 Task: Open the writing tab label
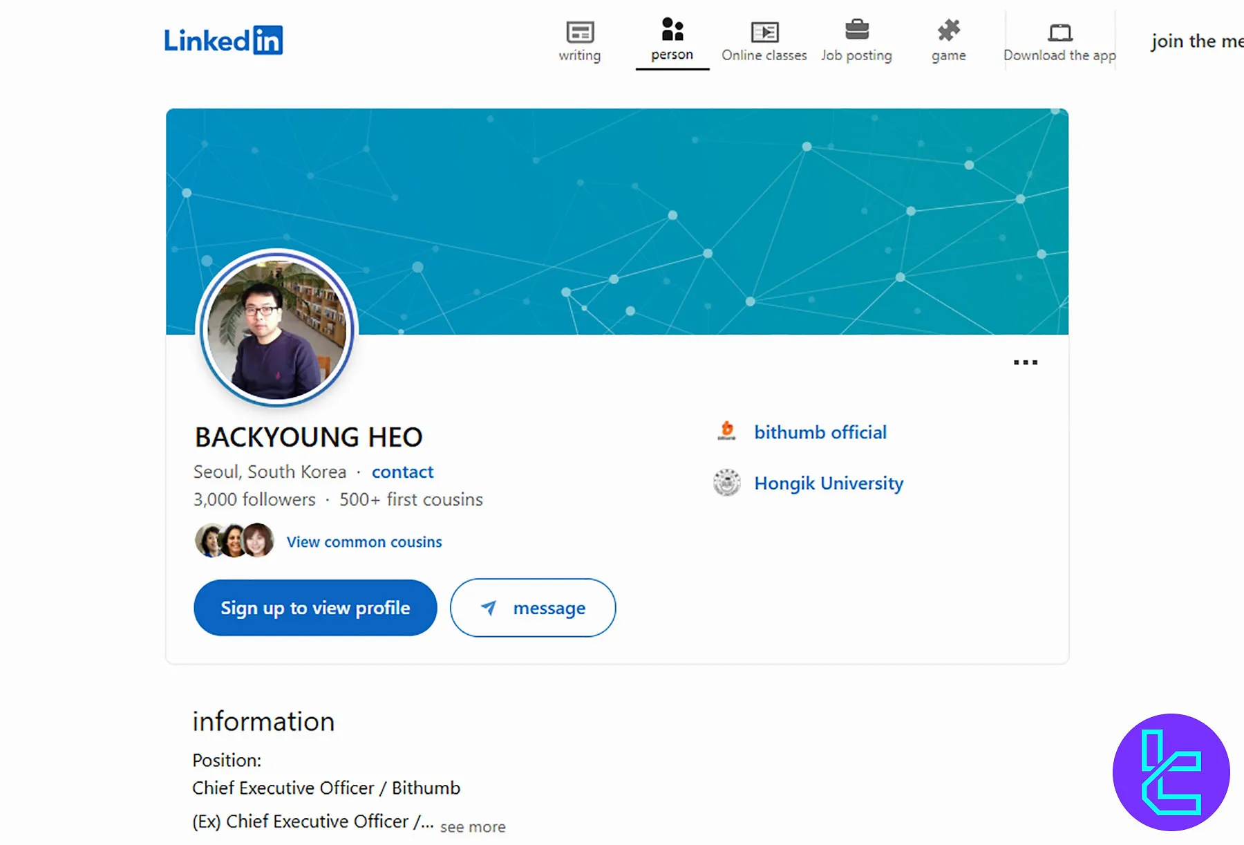coord(580,55)
